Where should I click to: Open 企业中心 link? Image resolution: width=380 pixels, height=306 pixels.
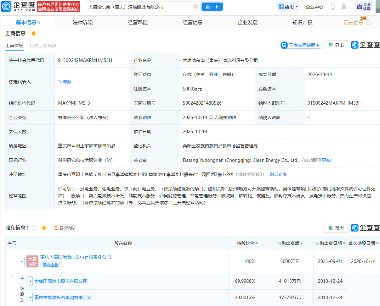point(315,7)
